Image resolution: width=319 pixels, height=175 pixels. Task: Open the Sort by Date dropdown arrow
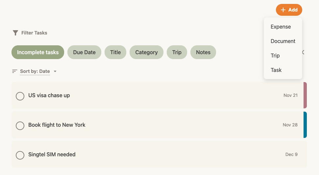point(55,71)
